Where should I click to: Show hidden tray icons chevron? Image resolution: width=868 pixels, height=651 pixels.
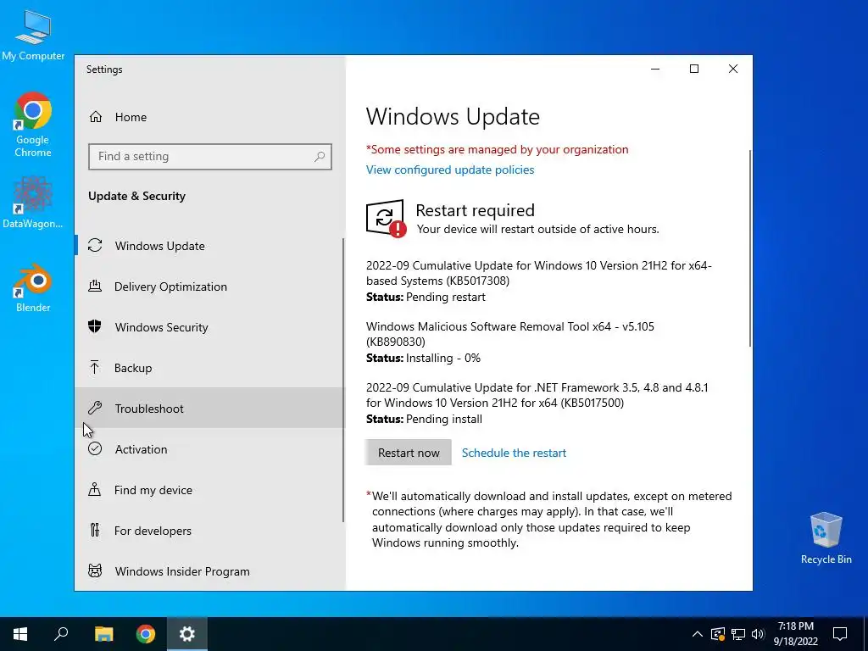click(x=698, y=634)
